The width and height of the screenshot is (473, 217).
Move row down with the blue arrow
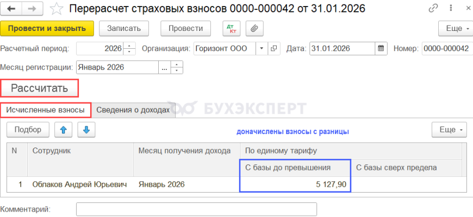coord(86,130)
